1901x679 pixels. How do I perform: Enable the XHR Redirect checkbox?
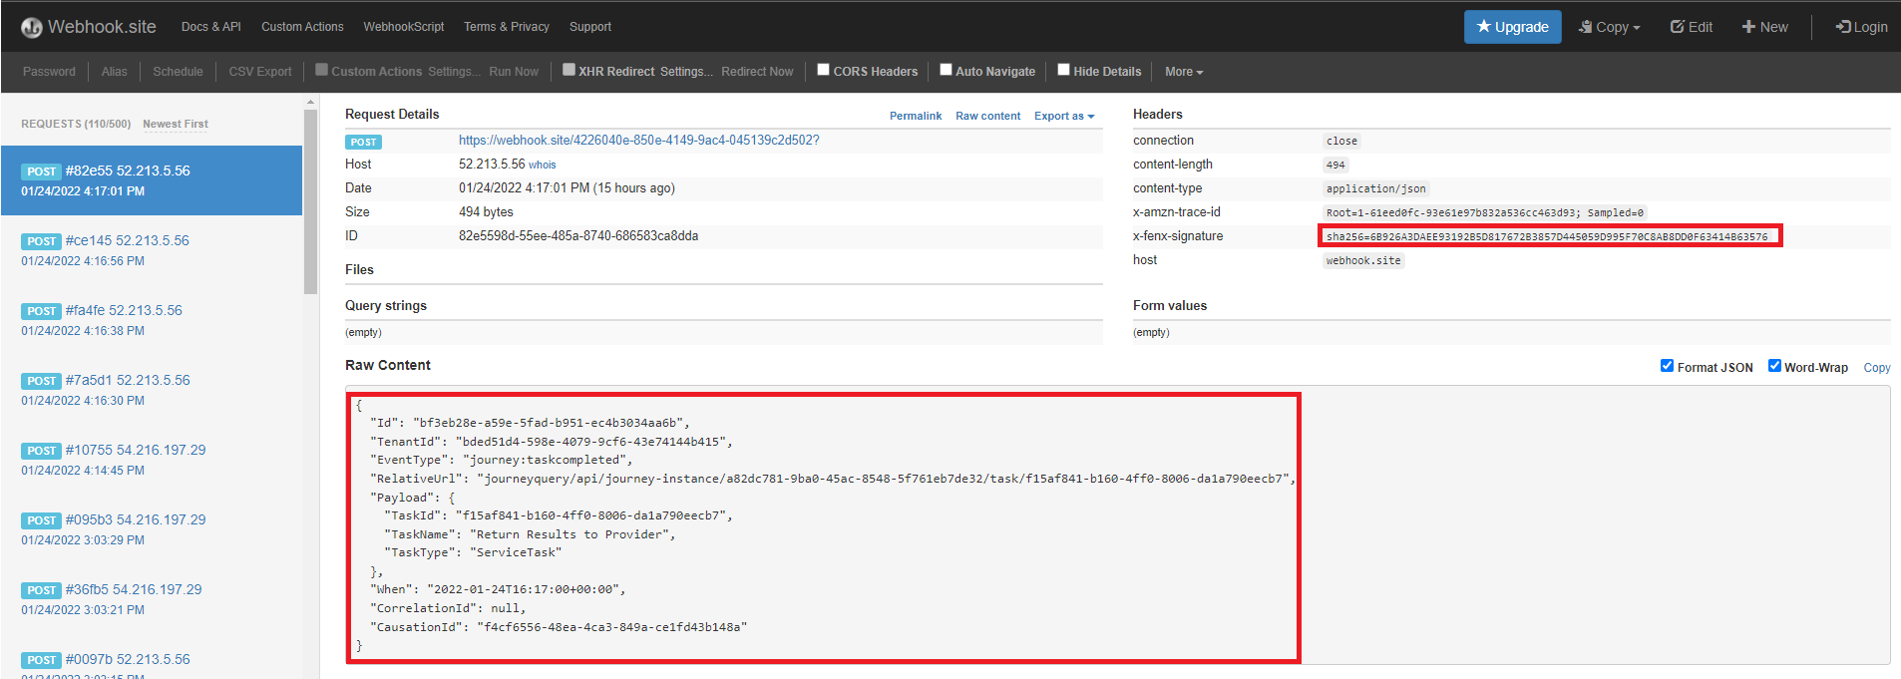coord(569,70)
